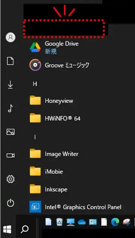The width and height of the screenshot is (135, 238).
Task: Open the Snipping Tool scissors icon on taskbar
Action: (x=126, y=222)
